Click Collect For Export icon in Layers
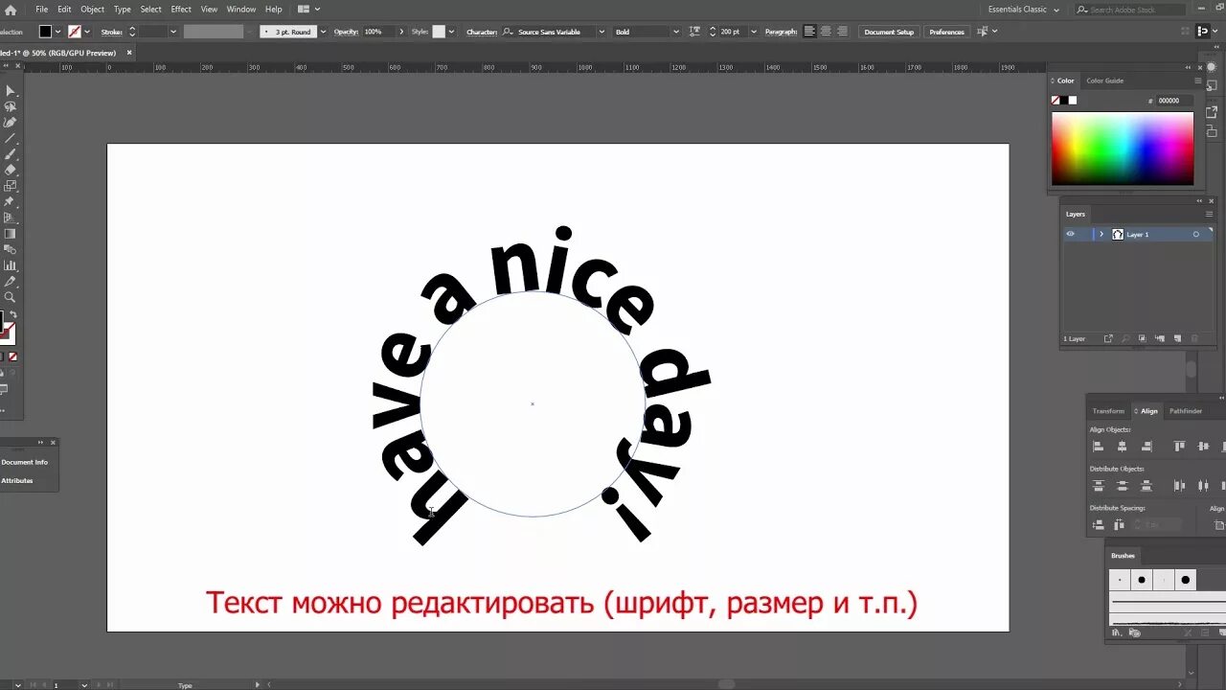 [1108, 338]
